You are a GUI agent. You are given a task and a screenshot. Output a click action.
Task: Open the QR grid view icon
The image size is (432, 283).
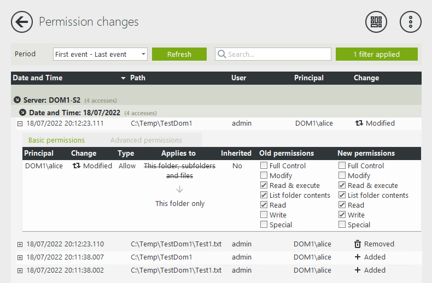(x=376, y=22)
